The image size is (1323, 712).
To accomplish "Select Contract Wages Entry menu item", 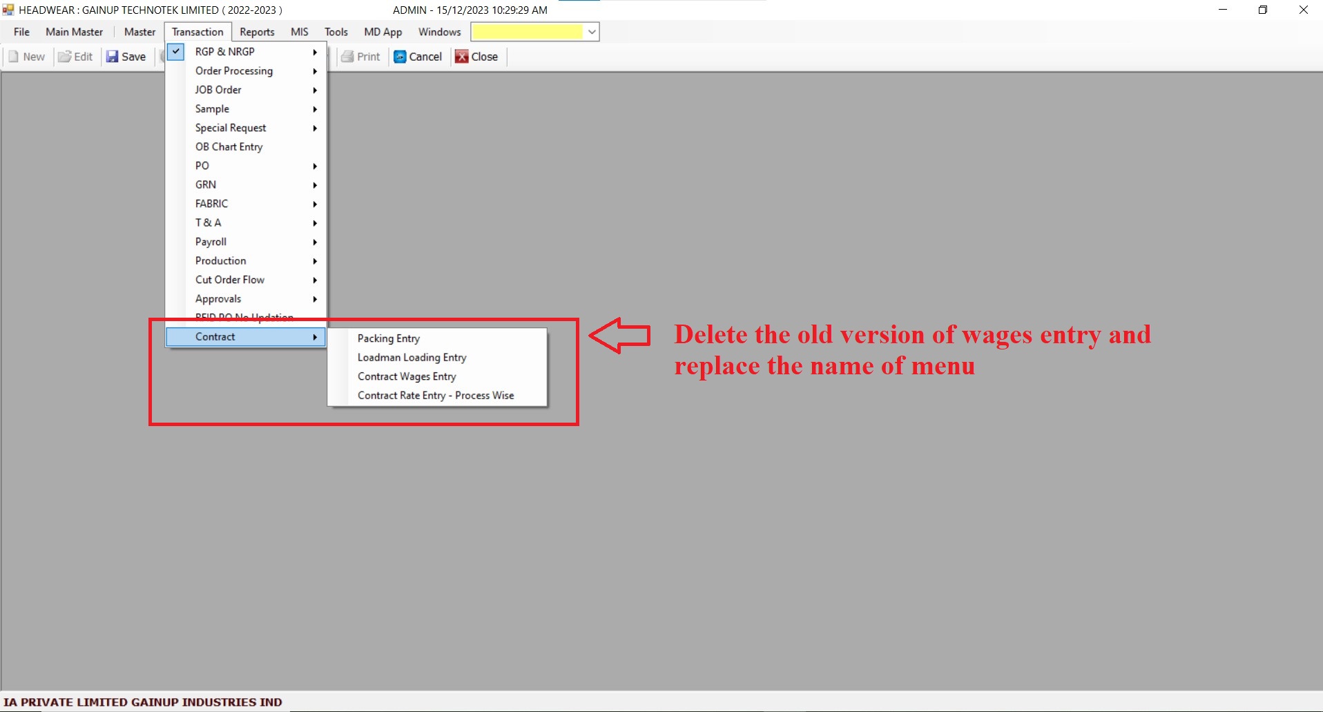I will pyautogui.click(x=407, y=376).
